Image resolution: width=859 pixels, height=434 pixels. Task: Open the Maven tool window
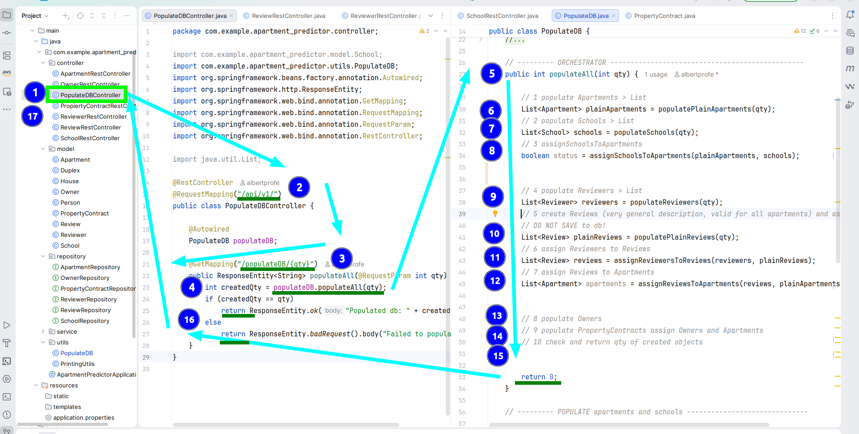coord(850,69)
